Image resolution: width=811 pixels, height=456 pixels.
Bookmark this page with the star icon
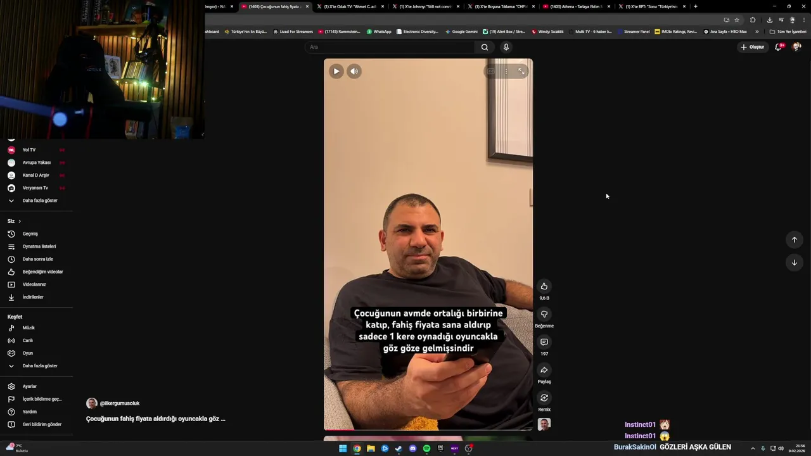(737, 20)
